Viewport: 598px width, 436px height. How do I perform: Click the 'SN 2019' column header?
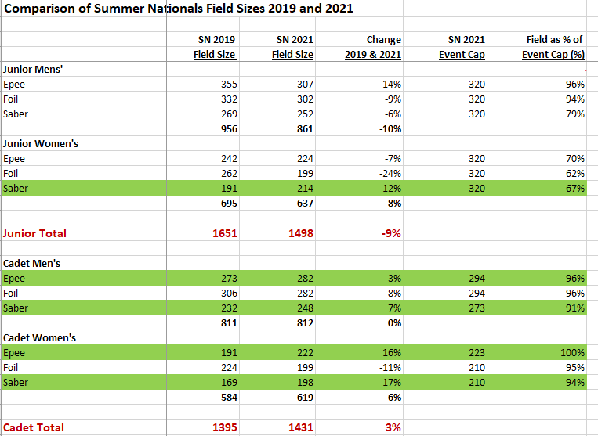[216, 40]
